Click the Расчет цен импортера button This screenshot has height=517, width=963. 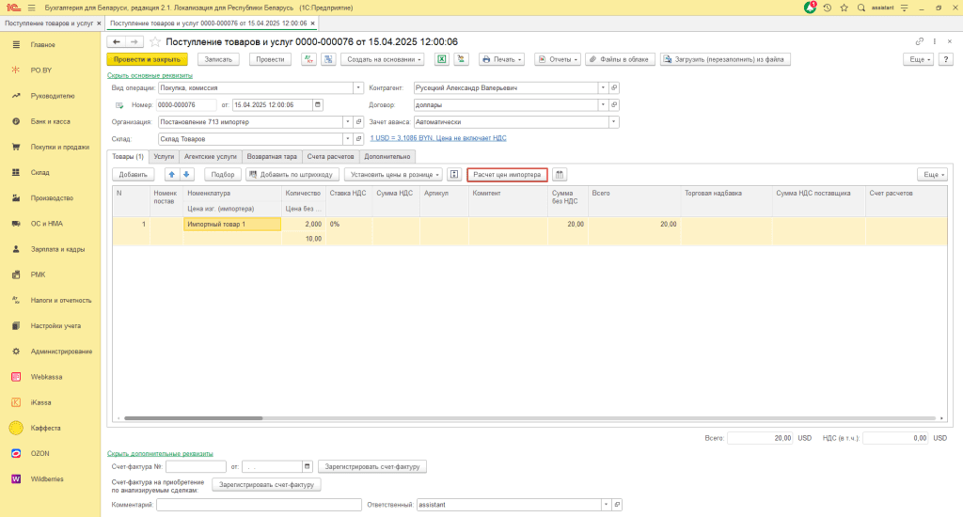coord(507,174)
